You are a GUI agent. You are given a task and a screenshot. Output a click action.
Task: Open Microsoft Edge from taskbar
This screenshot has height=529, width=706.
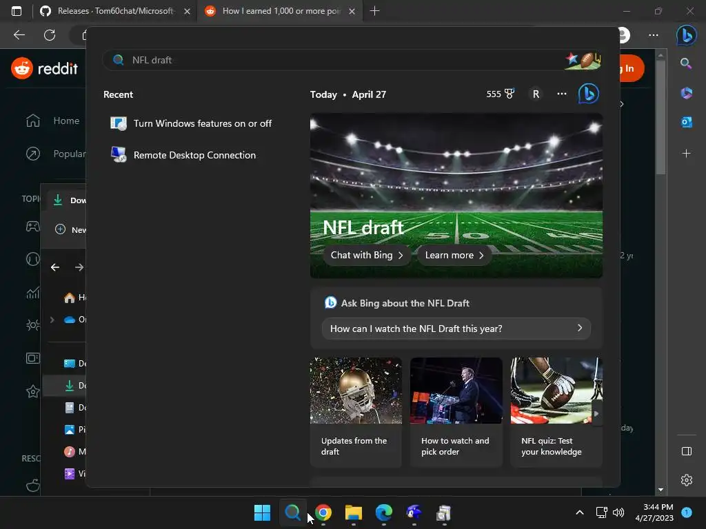pos(383,512)
